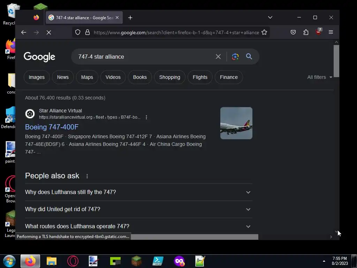Open the Asiana 747 result thumbnail
Viewport: 357px width, 268px height.
(236, 123)
